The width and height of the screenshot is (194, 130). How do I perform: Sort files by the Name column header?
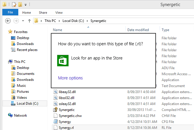point(58,30)
